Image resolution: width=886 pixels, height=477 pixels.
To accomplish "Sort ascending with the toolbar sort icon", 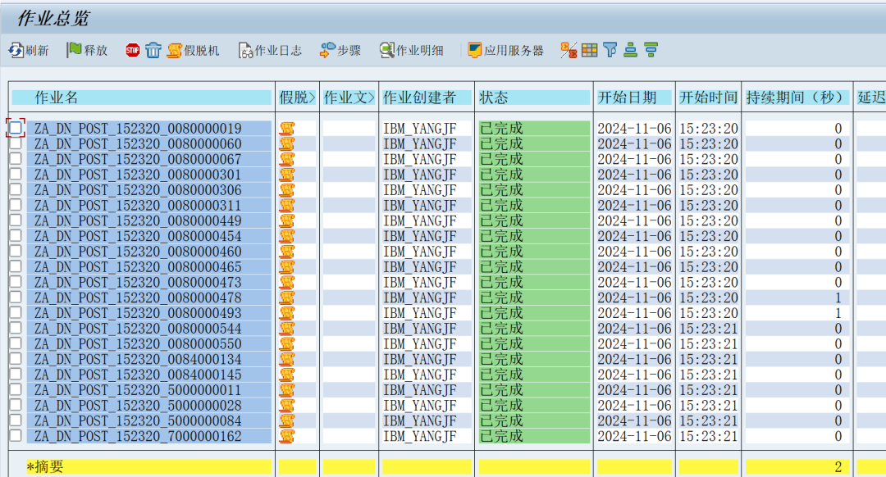I will point(631,50).
